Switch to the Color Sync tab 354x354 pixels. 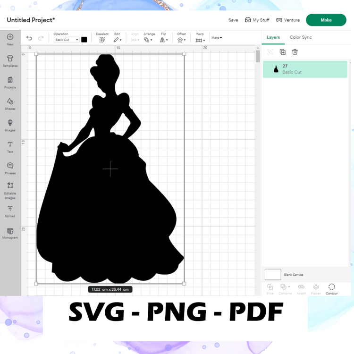tap(301, 37)
